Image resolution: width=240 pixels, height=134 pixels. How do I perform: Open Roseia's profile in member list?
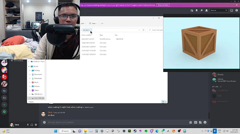tap(220, 75)
